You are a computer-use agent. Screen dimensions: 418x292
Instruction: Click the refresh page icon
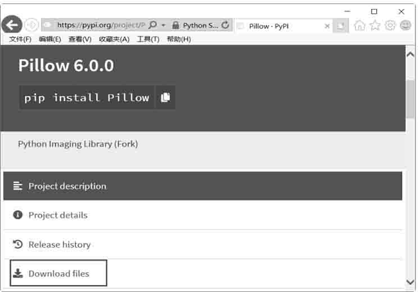[x=225, y=25]
